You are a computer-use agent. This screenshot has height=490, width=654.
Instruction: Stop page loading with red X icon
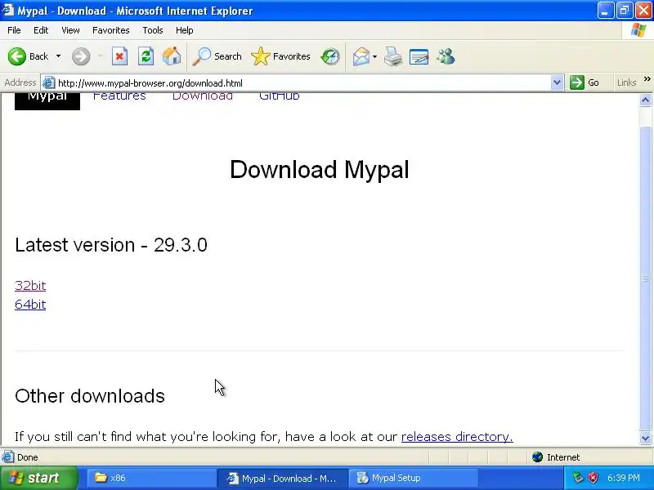(x=119, y=56)
